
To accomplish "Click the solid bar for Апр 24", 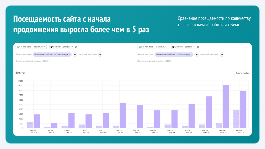I will pos(192,116).
